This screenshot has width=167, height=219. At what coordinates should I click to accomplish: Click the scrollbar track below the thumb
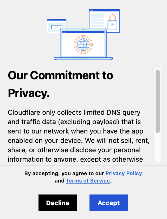point(157,146)
